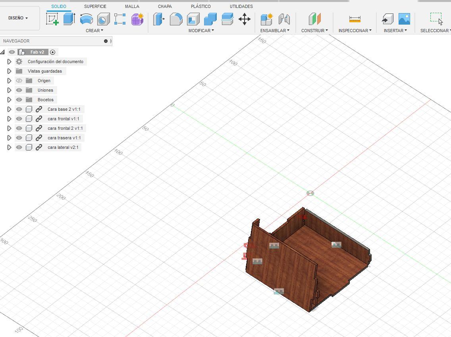Hide the cara frontal 2 v1:1 component
The height and width of the screenshot is (337, 451).
point(19,128)
